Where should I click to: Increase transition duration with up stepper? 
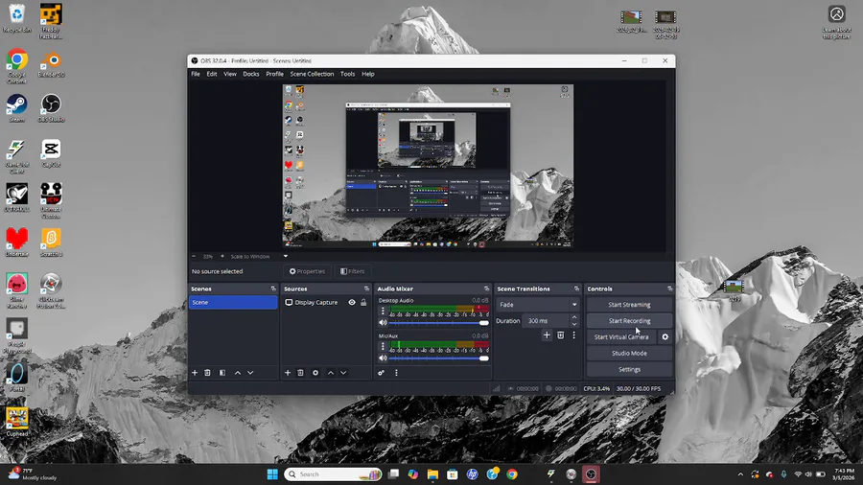coord(574,317)
